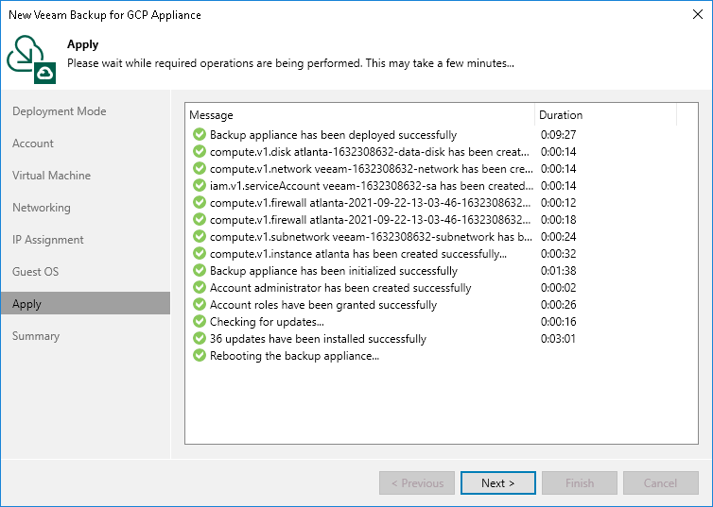Click the Veeam GCP appliance header icon

pos(31,59)
